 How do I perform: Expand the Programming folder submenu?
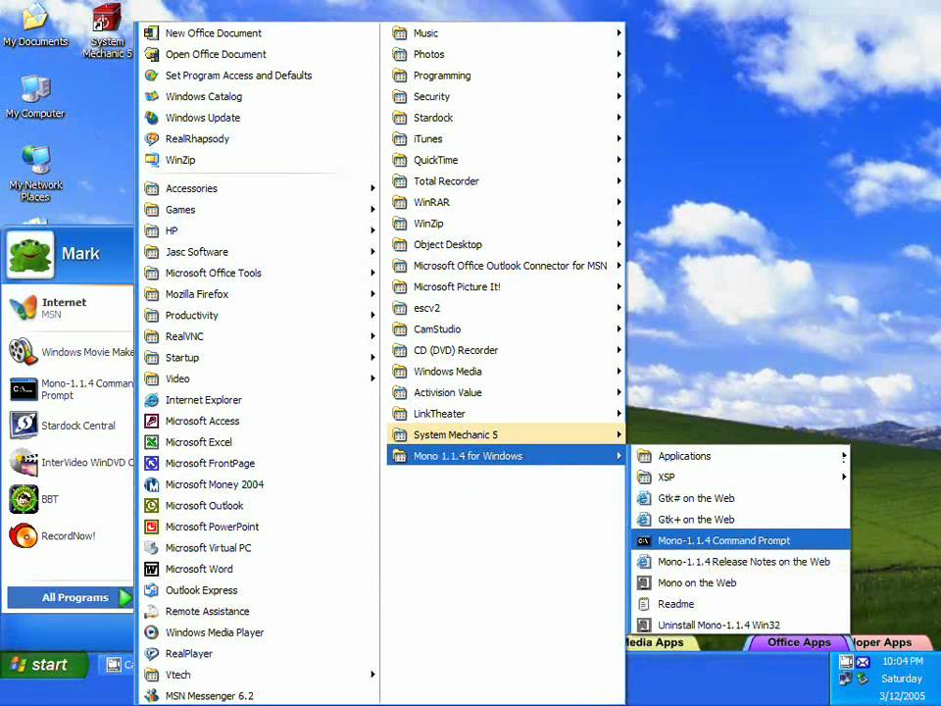click(506, 76)
